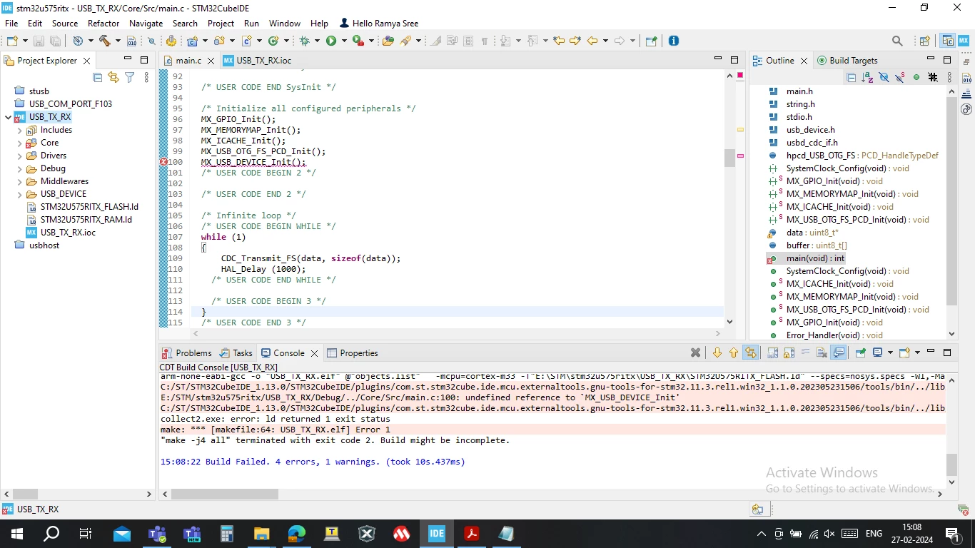Click Collapse All in Project Explorer
This screenshot has width=975, height=548.
(98, 77)
